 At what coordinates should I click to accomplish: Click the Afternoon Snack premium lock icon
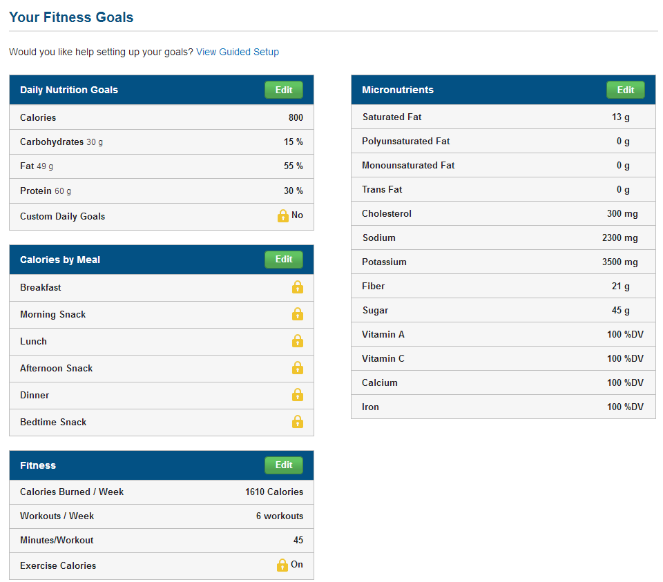coord(297,368)
